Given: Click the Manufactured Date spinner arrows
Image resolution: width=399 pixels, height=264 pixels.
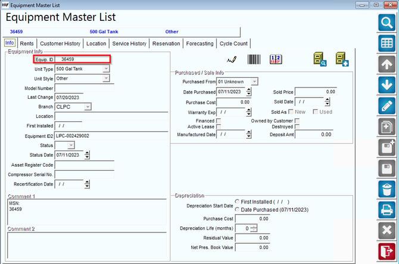Looking at the screenshot, I should tap(248, 134).
